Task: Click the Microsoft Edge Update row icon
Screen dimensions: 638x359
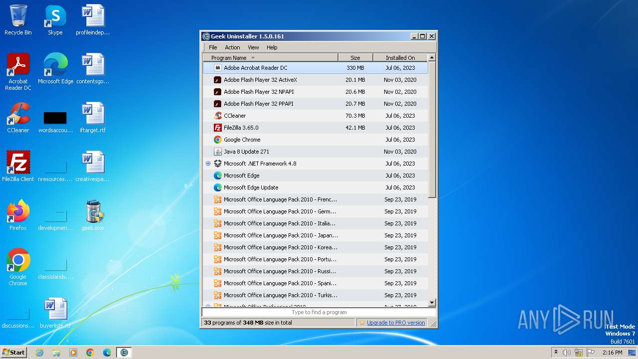Action: tap(217, 187)
